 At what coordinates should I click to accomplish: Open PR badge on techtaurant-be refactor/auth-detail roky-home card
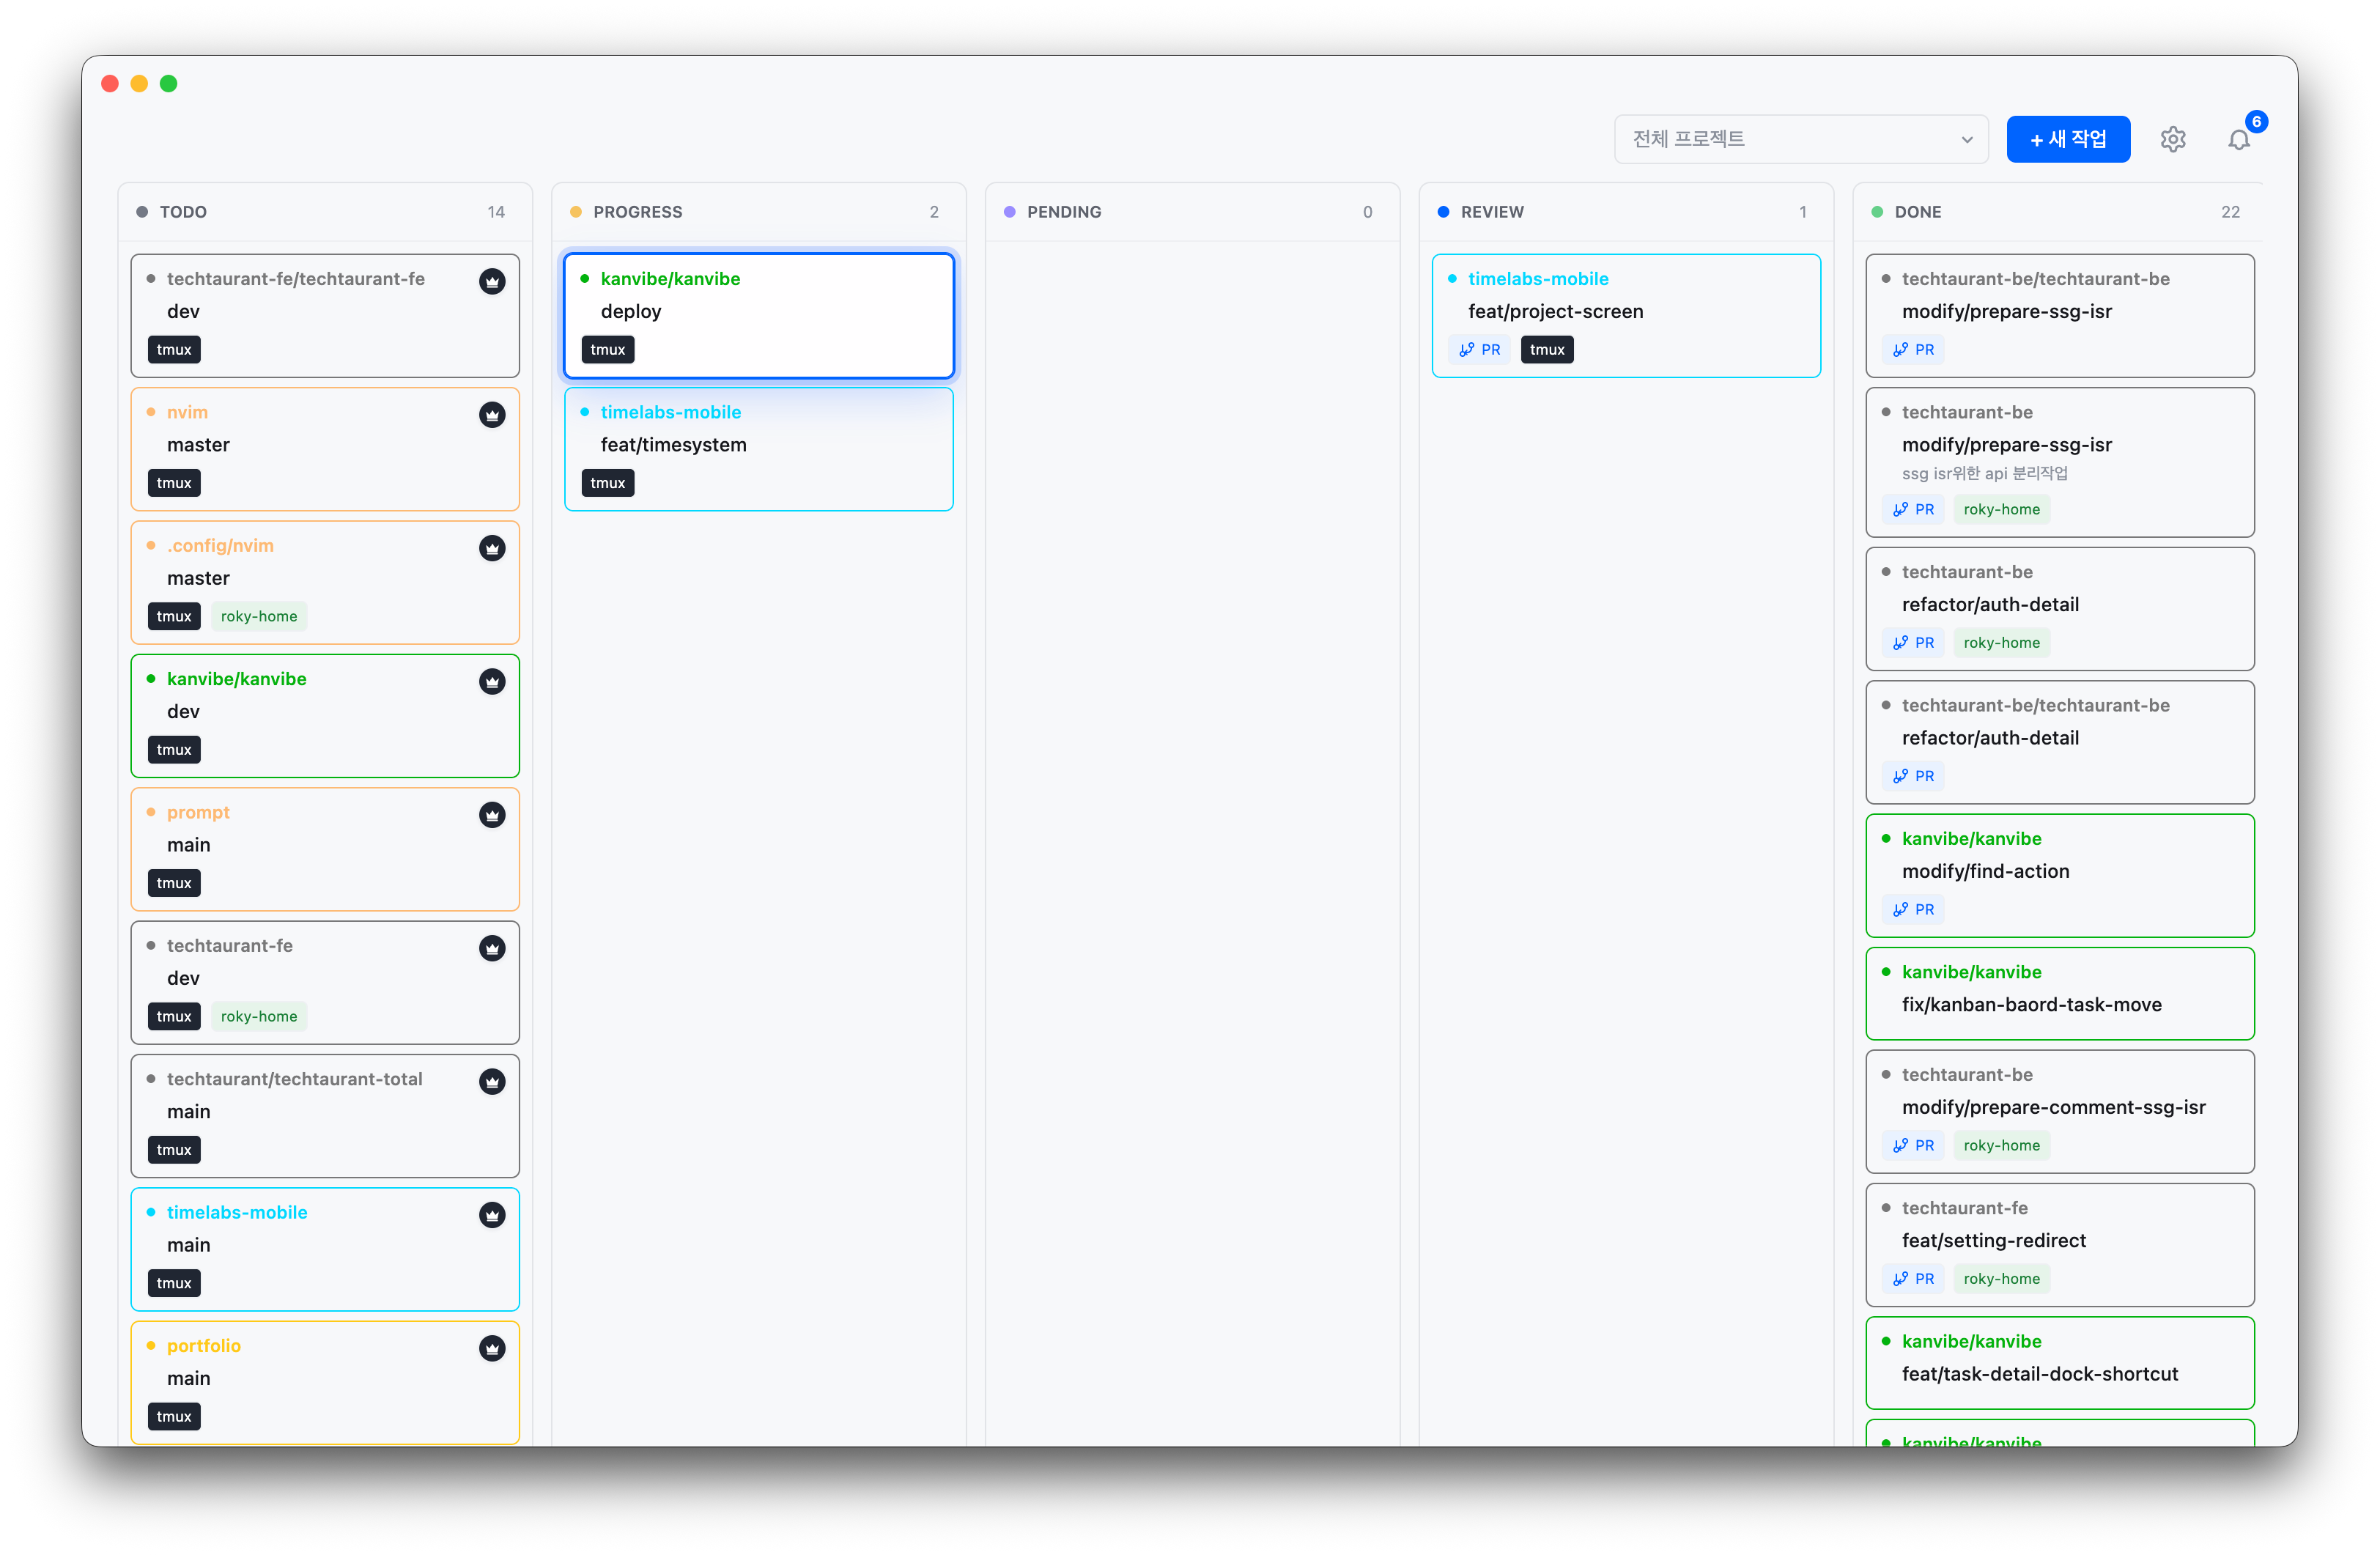[x=1913, y=642]
